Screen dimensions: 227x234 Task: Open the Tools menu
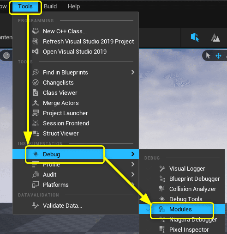pyautogui.click(x=25, y=6)
